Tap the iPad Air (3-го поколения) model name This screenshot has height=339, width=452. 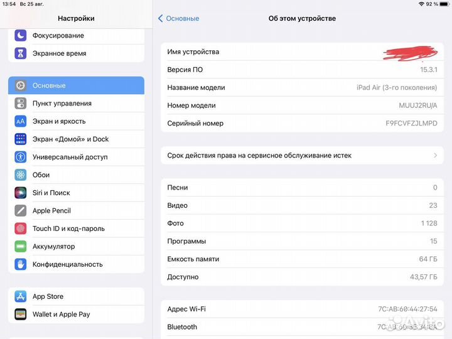click(397, 88)
